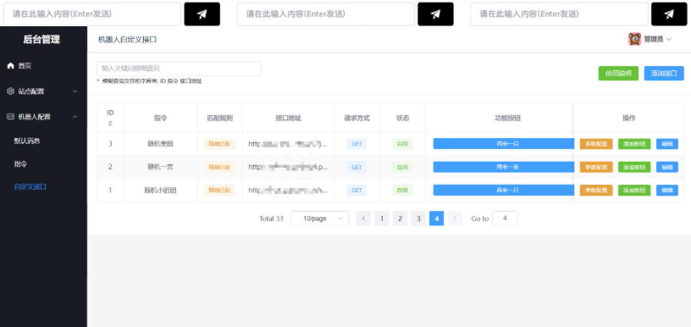The width and height of the screenshot is (691, 327).
Task: Click the first message input box
Action: 92,14
